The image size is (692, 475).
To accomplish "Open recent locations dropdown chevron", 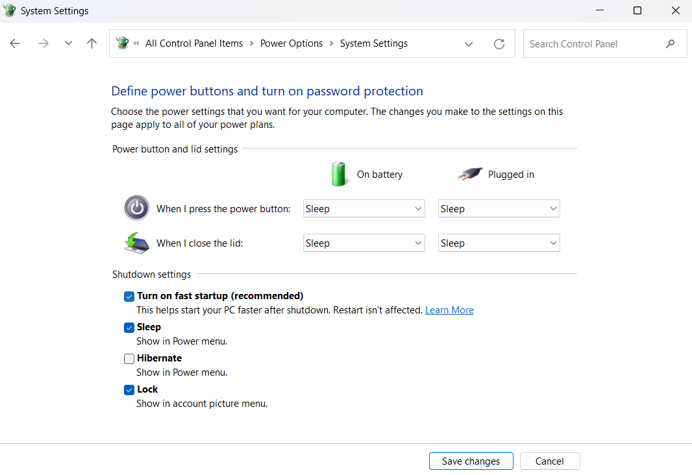I will click(x=68, y=43).
